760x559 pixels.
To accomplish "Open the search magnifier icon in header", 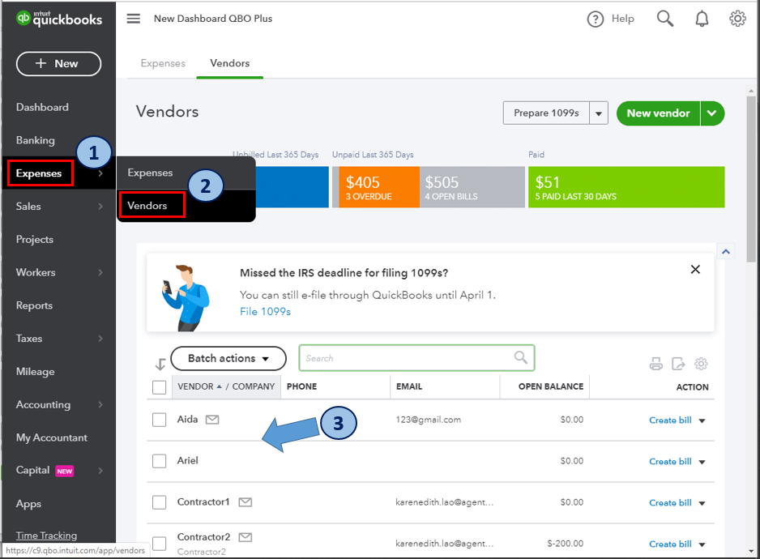I will pyautogui.click(x=665, y=19).
